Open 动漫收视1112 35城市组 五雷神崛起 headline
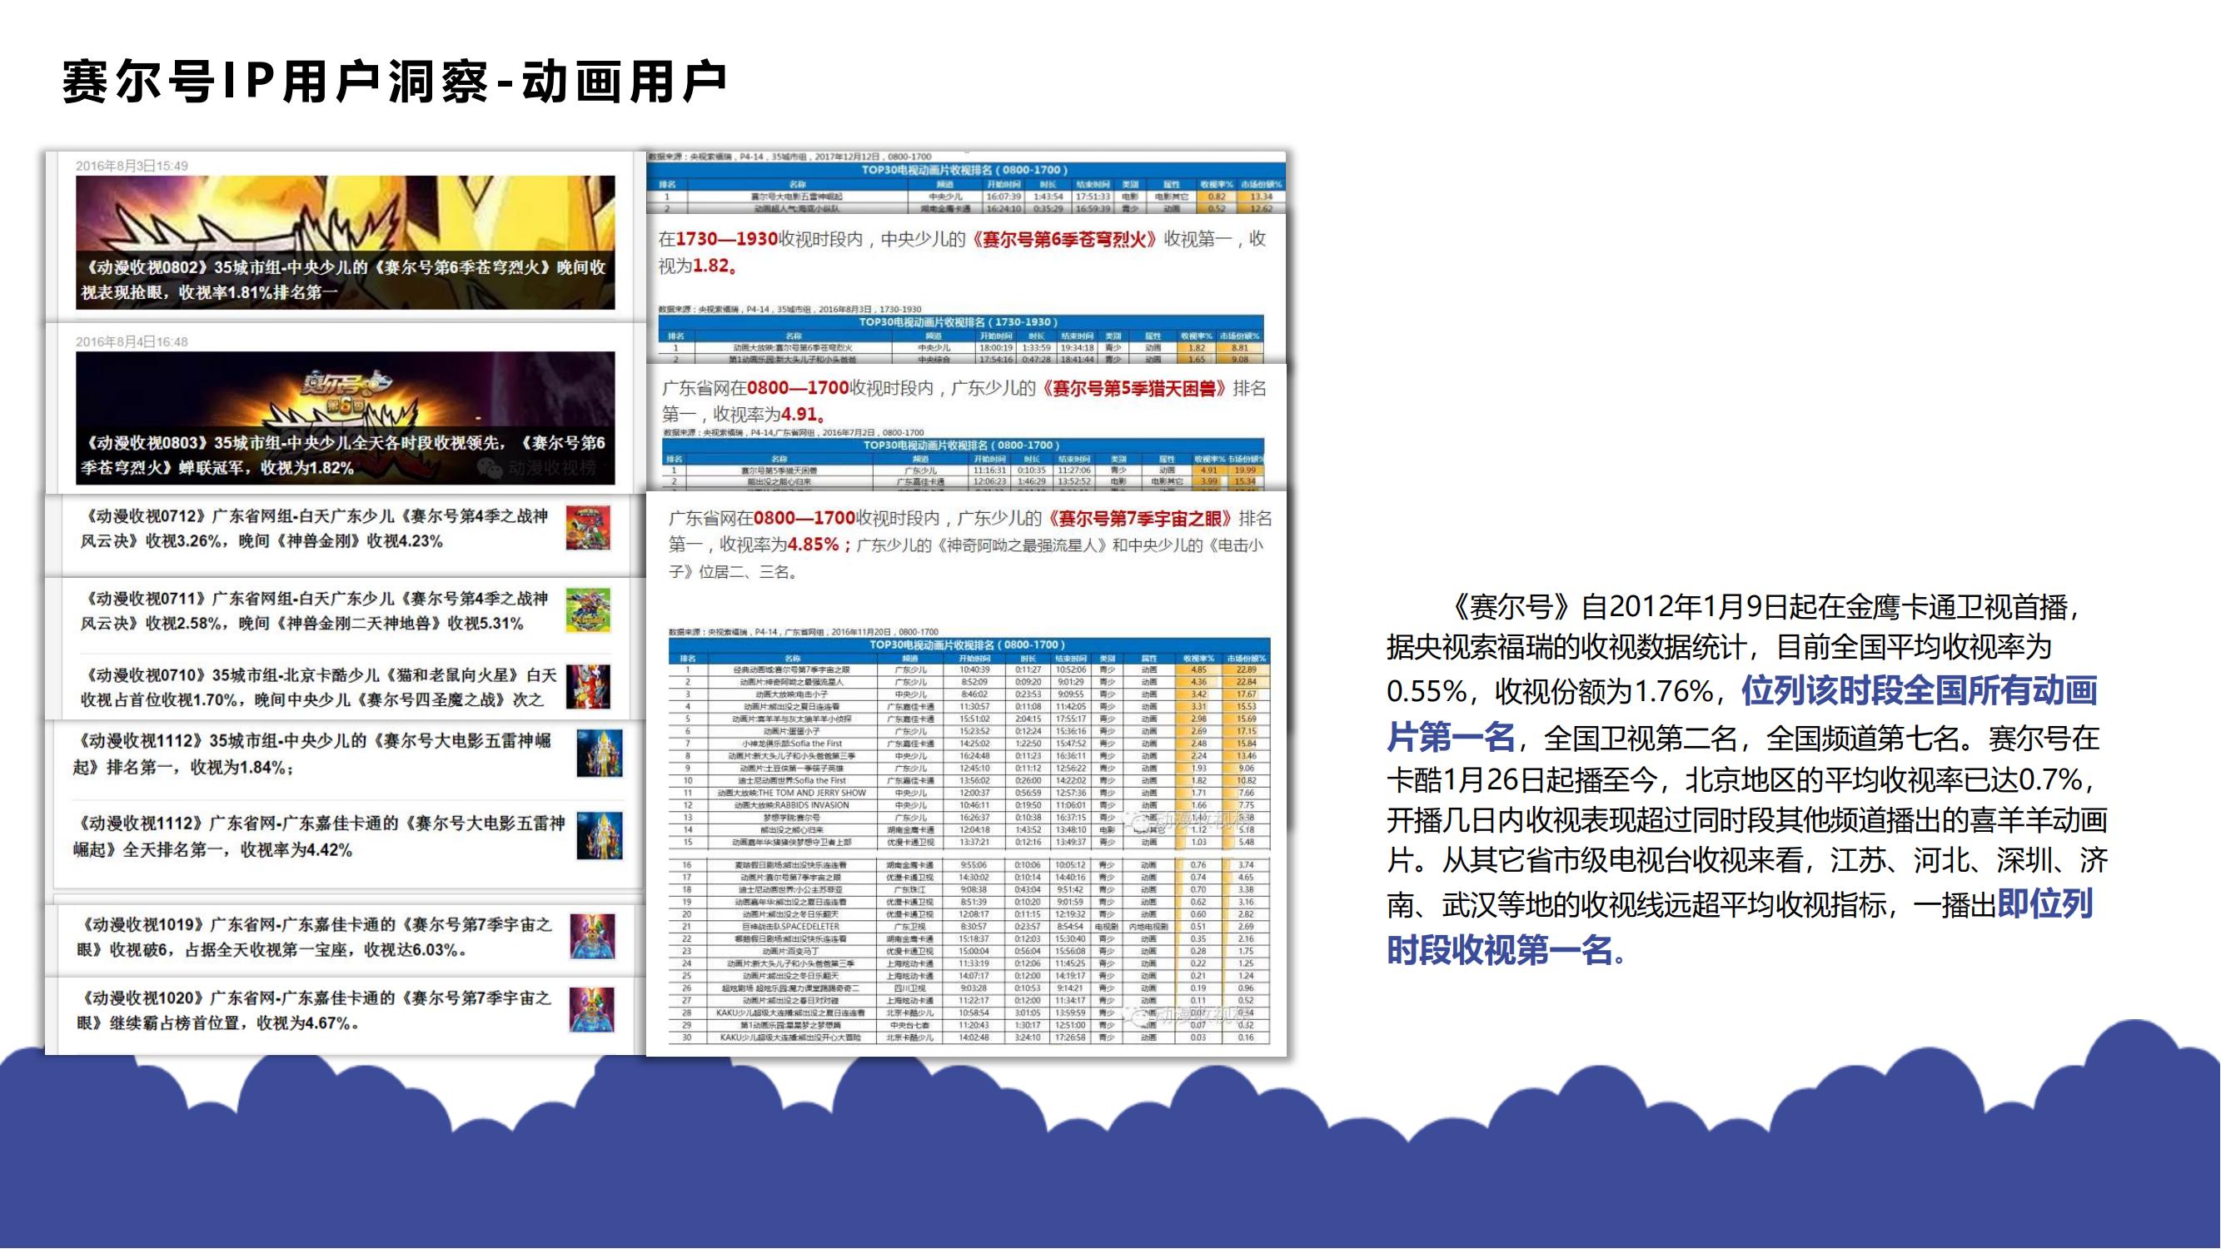Viewport: 2221px width, 1249px height. pyautogui.click(x=311, y=754)
